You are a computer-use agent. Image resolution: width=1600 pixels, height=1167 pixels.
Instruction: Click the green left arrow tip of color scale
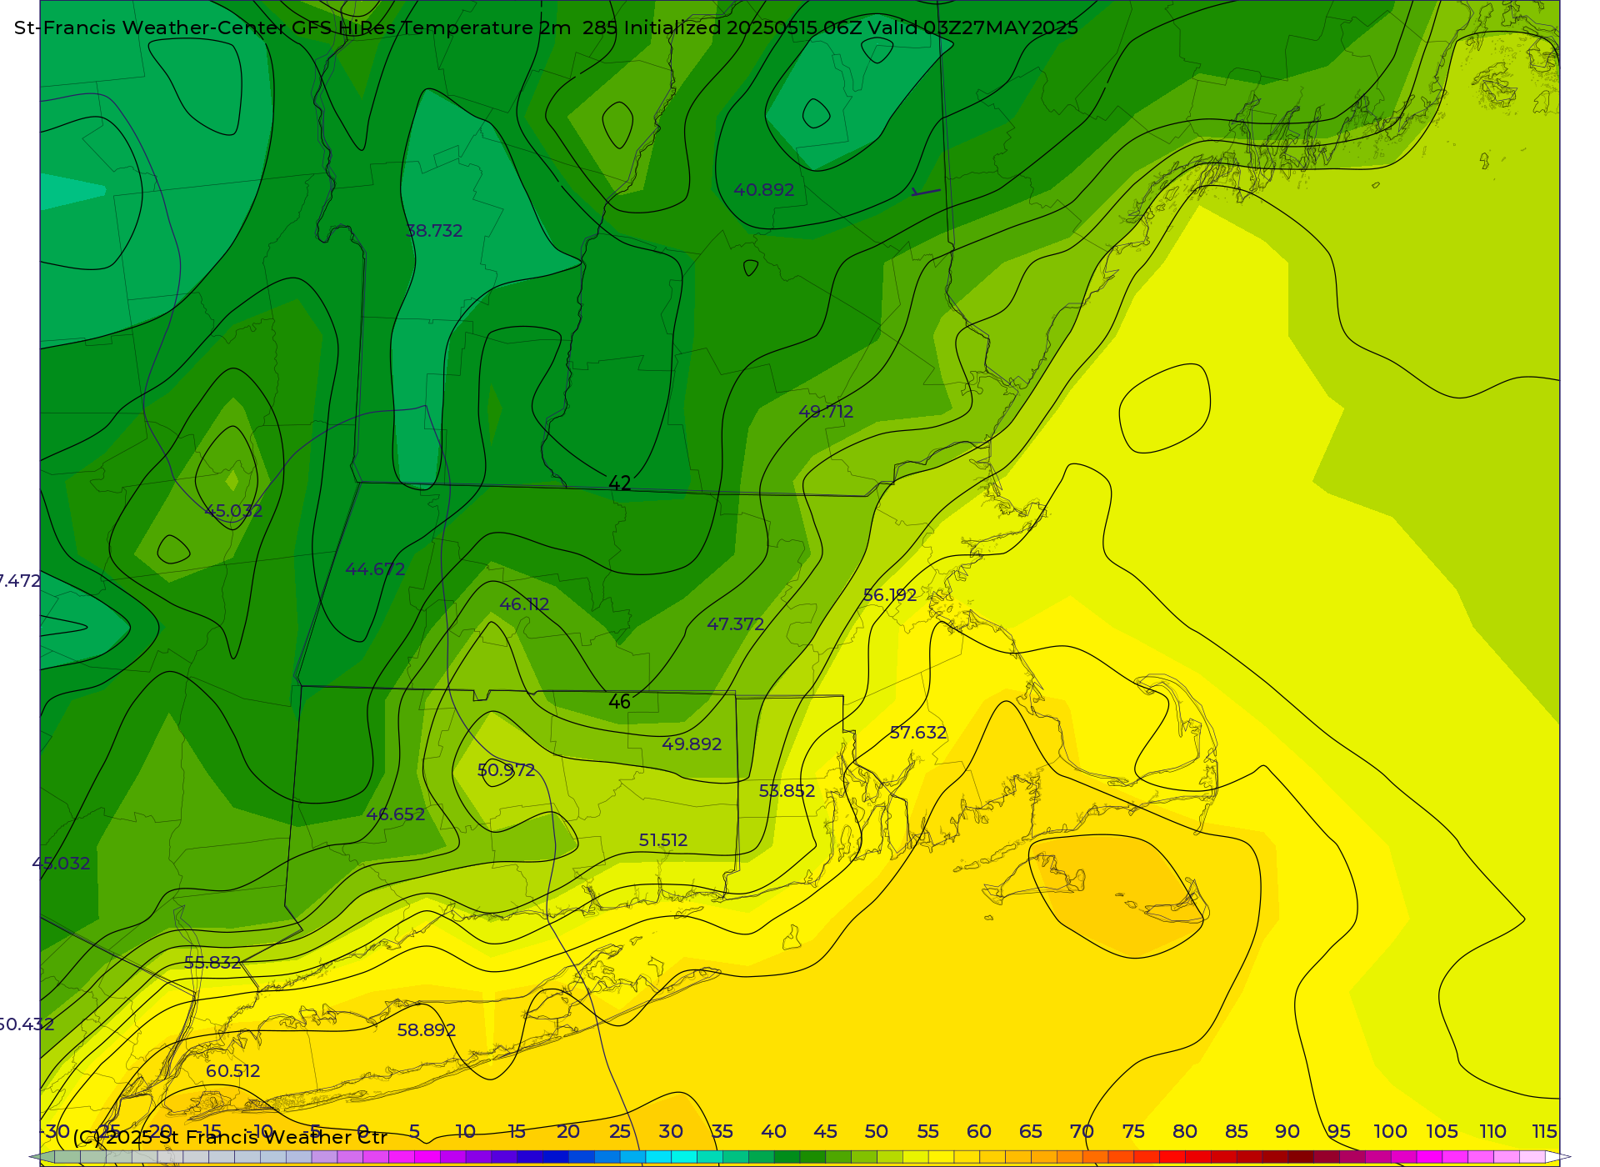pos(42,1157)
